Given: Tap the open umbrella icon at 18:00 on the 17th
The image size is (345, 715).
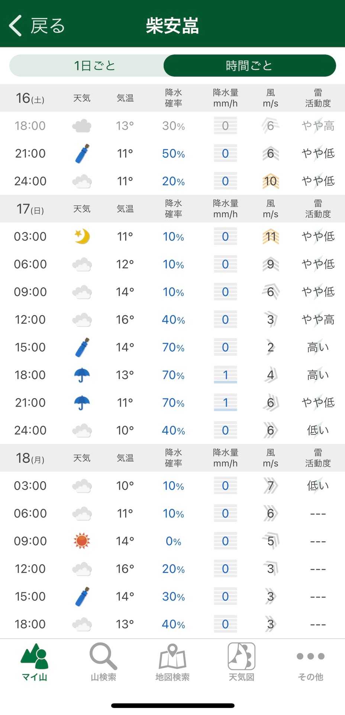Looking at the screenshot, I should click(82, 375).
